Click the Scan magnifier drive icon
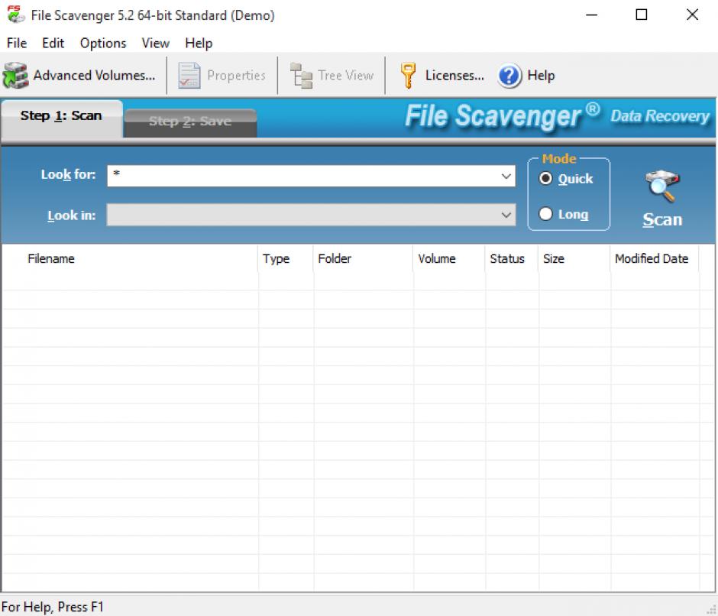718x616 pixels. (662, 186)
